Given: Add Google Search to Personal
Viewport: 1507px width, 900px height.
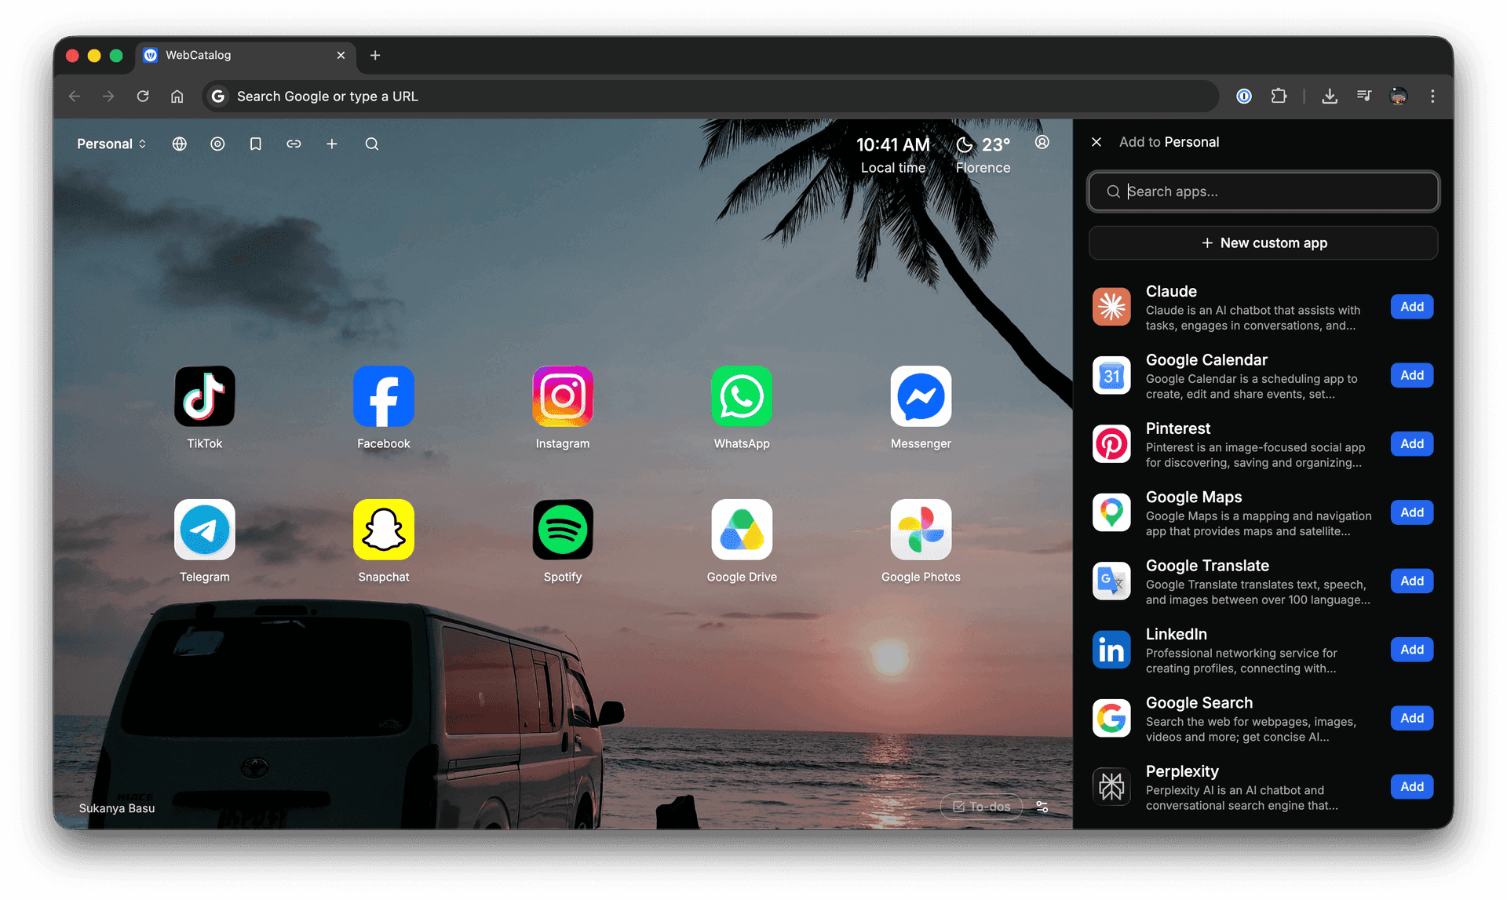Looking at the screenshot, I should coord(1411,718).
